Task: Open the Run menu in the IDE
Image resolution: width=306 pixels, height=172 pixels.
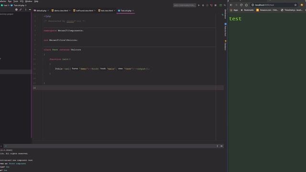Action: coord(10,1)
